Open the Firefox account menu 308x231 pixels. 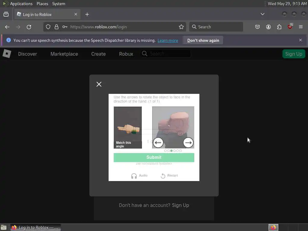click(x=268, y=27)
